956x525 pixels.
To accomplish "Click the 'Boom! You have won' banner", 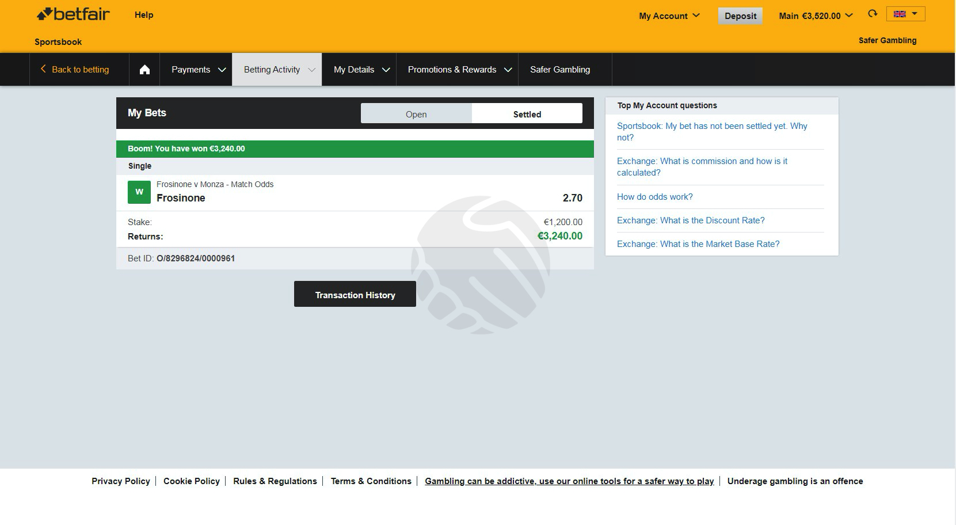I will coord(355,149).
